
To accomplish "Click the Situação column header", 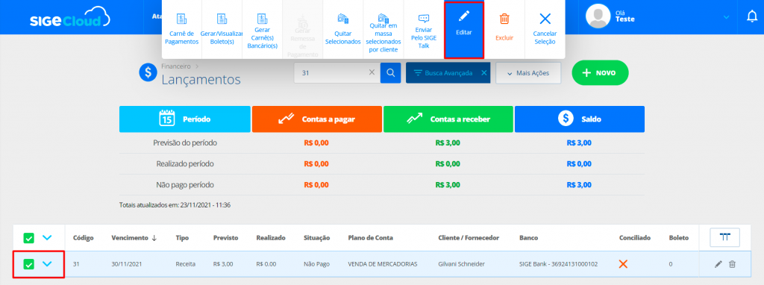I will tap(316, 238).
